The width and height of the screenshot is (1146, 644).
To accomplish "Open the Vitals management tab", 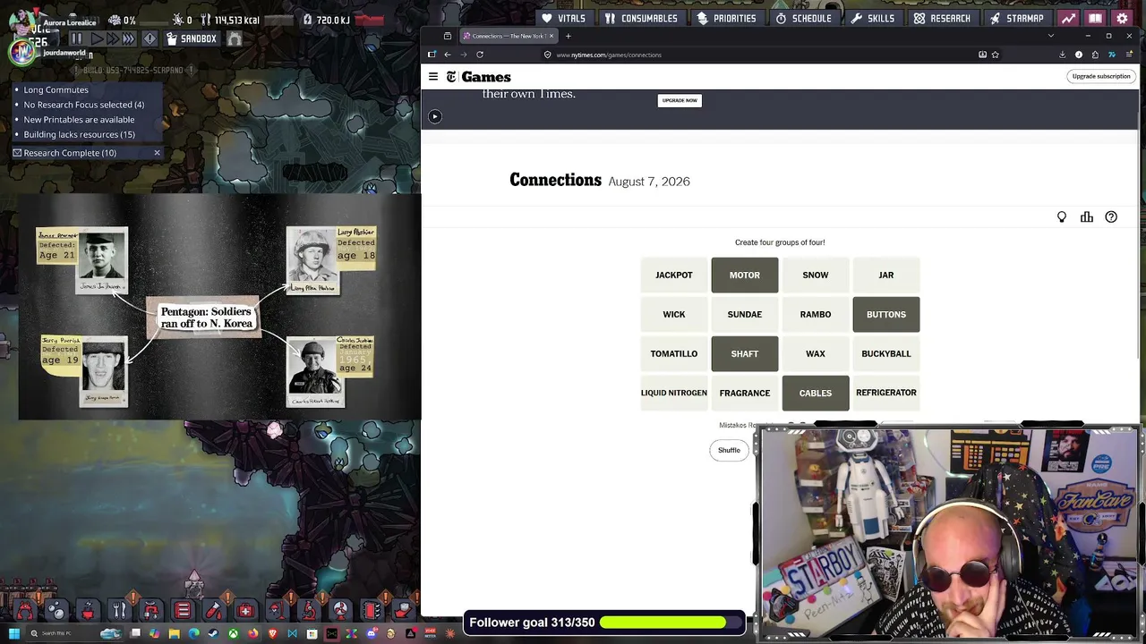I will [x=563, y=18].
